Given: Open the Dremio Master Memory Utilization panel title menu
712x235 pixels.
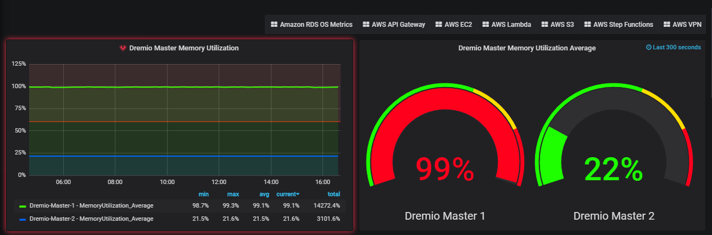Looking at the screenshot, I should (183, 48).
